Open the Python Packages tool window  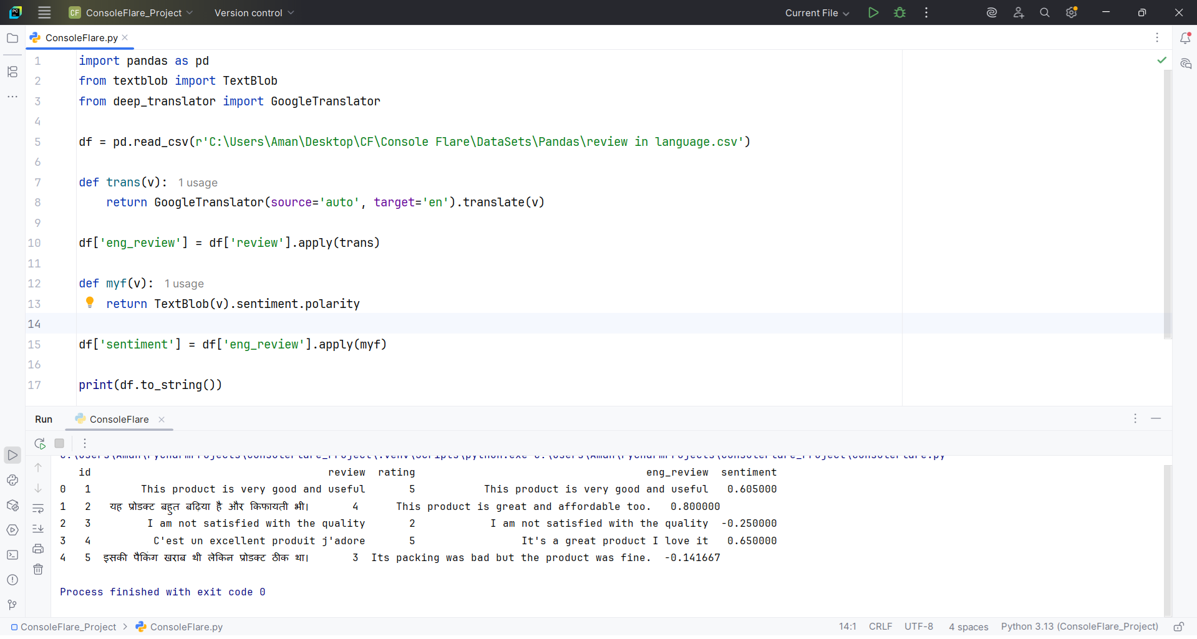(x=12, y=505)
